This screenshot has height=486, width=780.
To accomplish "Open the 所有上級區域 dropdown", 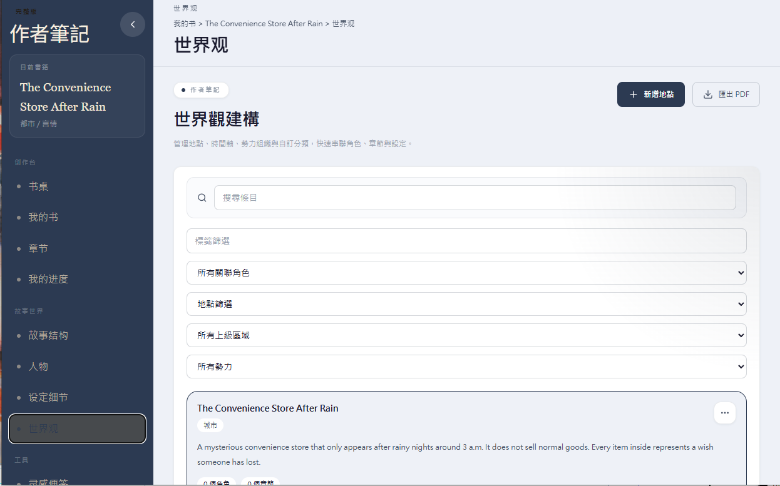I will 466,335.
